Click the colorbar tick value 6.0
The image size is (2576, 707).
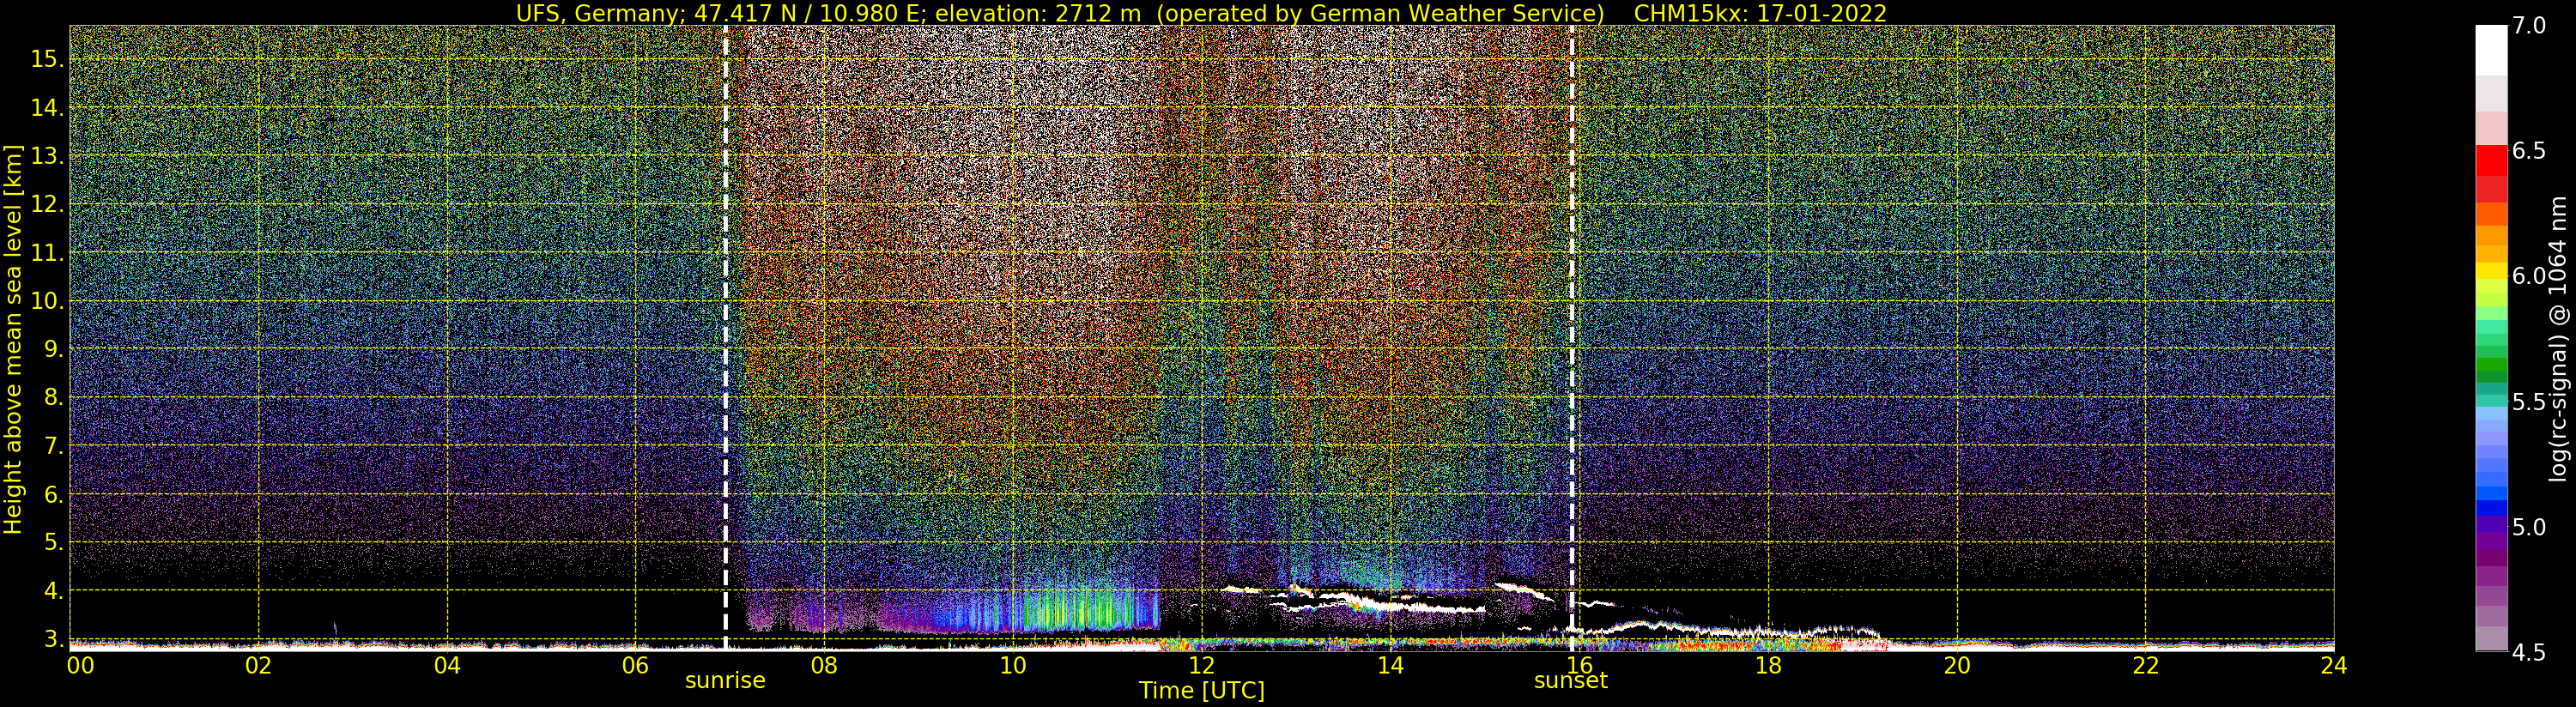tap(2529, 276)
